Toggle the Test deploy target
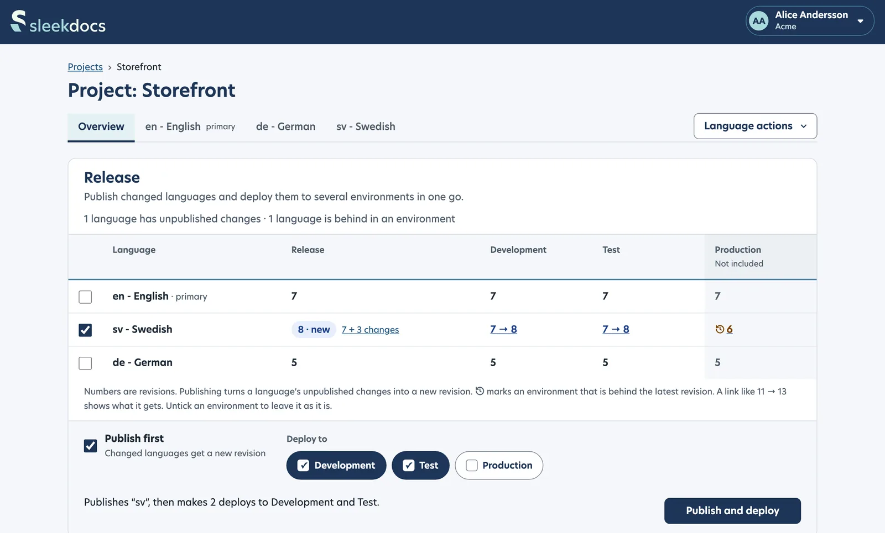 tap(420, 465)
